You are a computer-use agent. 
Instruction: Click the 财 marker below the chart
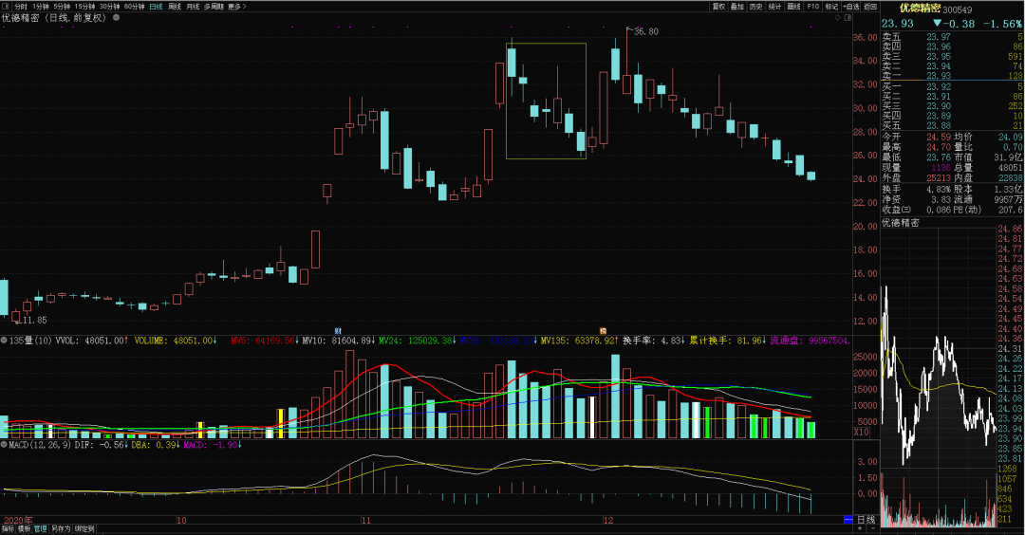[338, 331]
